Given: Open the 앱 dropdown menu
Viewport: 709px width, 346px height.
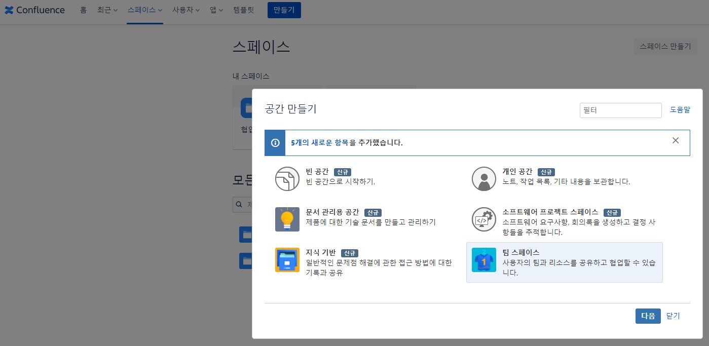Looking at the screenshot, I should [217, 10].
